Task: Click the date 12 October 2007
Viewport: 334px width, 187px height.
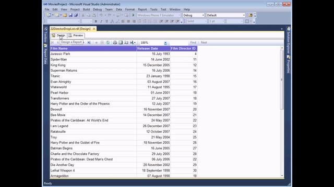Action: pyautogui.click(x=158, y=131)
